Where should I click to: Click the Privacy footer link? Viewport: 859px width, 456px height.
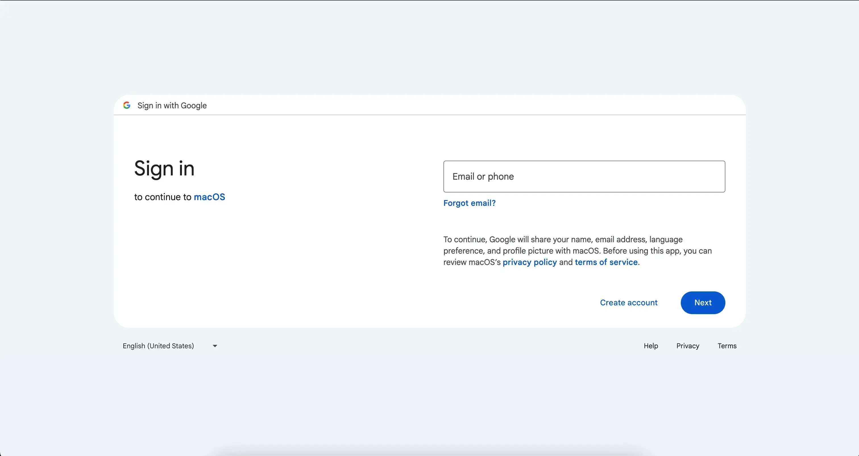click(688, 346)
